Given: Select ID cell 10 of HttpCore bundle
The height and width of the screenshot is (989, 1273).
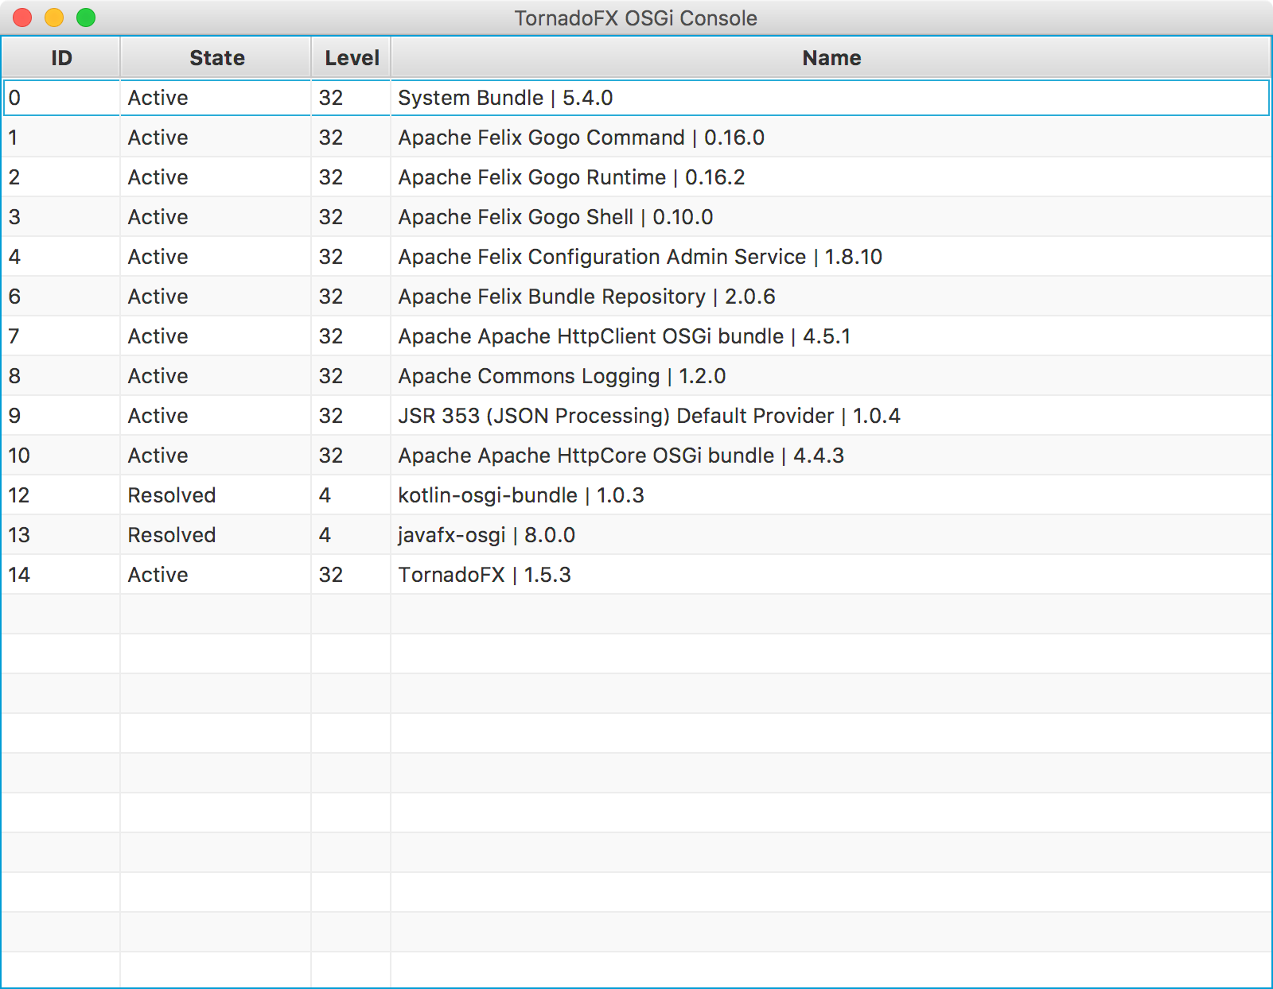Looking at the screenshot, I should 61,456.
